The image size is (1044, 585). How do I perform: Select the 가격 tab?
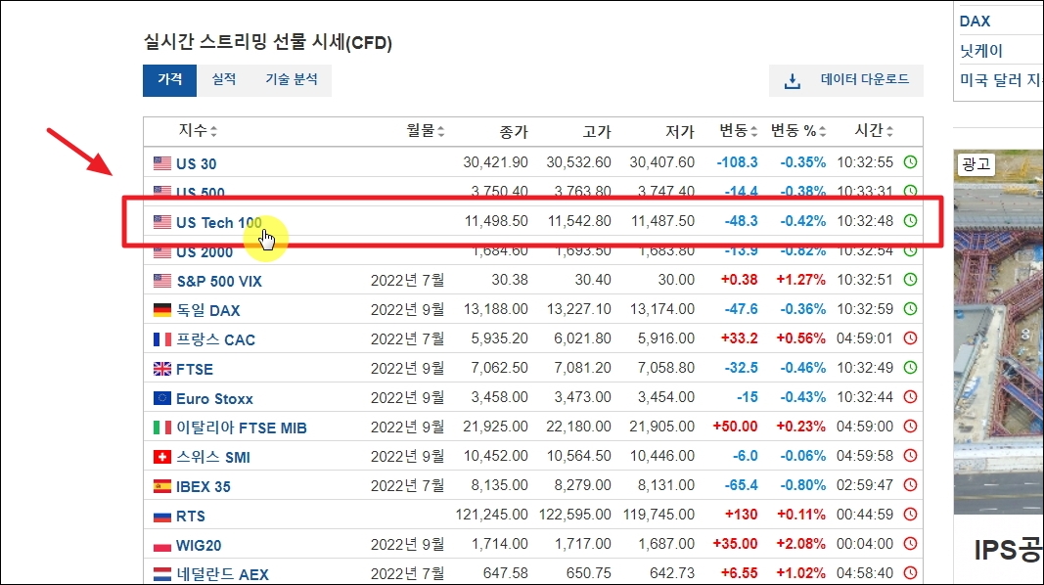tap(170, 80)
